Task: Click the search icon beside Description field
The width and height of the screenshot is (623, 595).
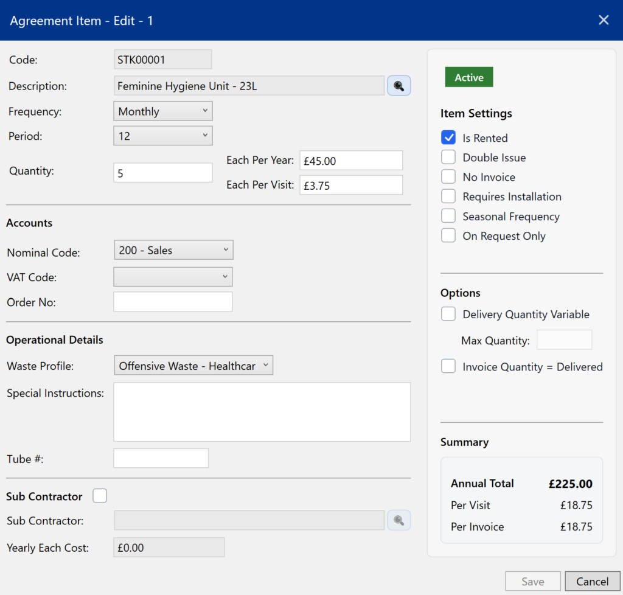Action: (x=399, y=86)
